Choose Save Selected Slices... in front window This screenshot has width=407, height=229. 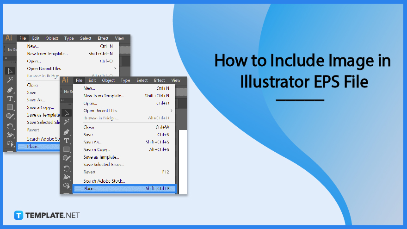[124, 165]
